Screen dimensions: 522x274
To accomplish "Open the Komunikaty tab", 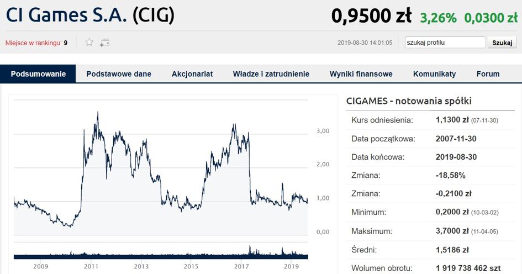I will [x=435, y=74].
